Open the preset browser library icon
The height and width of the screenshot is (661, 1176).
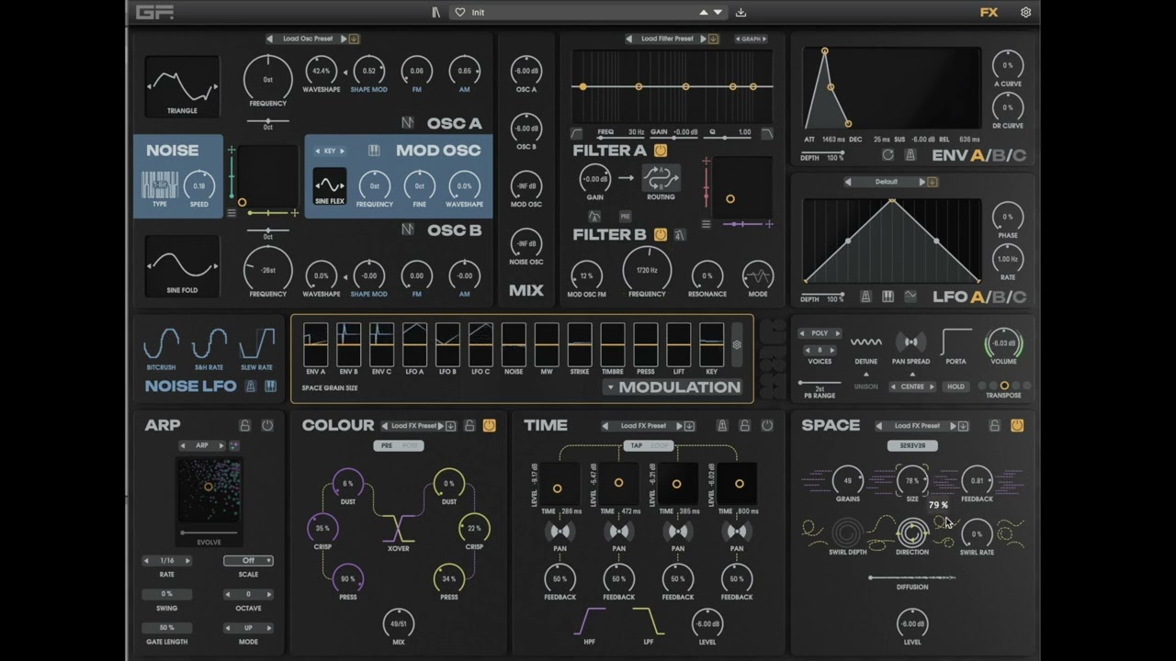click(x=435, y=13)
